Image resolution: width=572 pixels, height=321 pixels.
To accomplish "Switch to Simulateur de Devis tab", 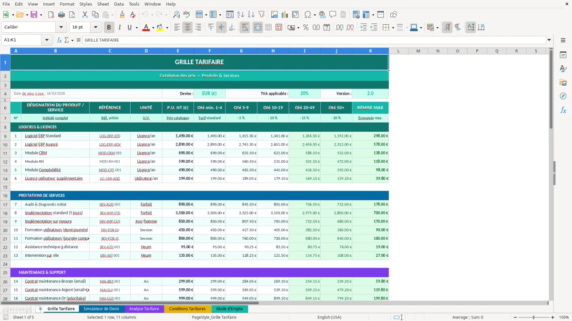I will [102, 309].
